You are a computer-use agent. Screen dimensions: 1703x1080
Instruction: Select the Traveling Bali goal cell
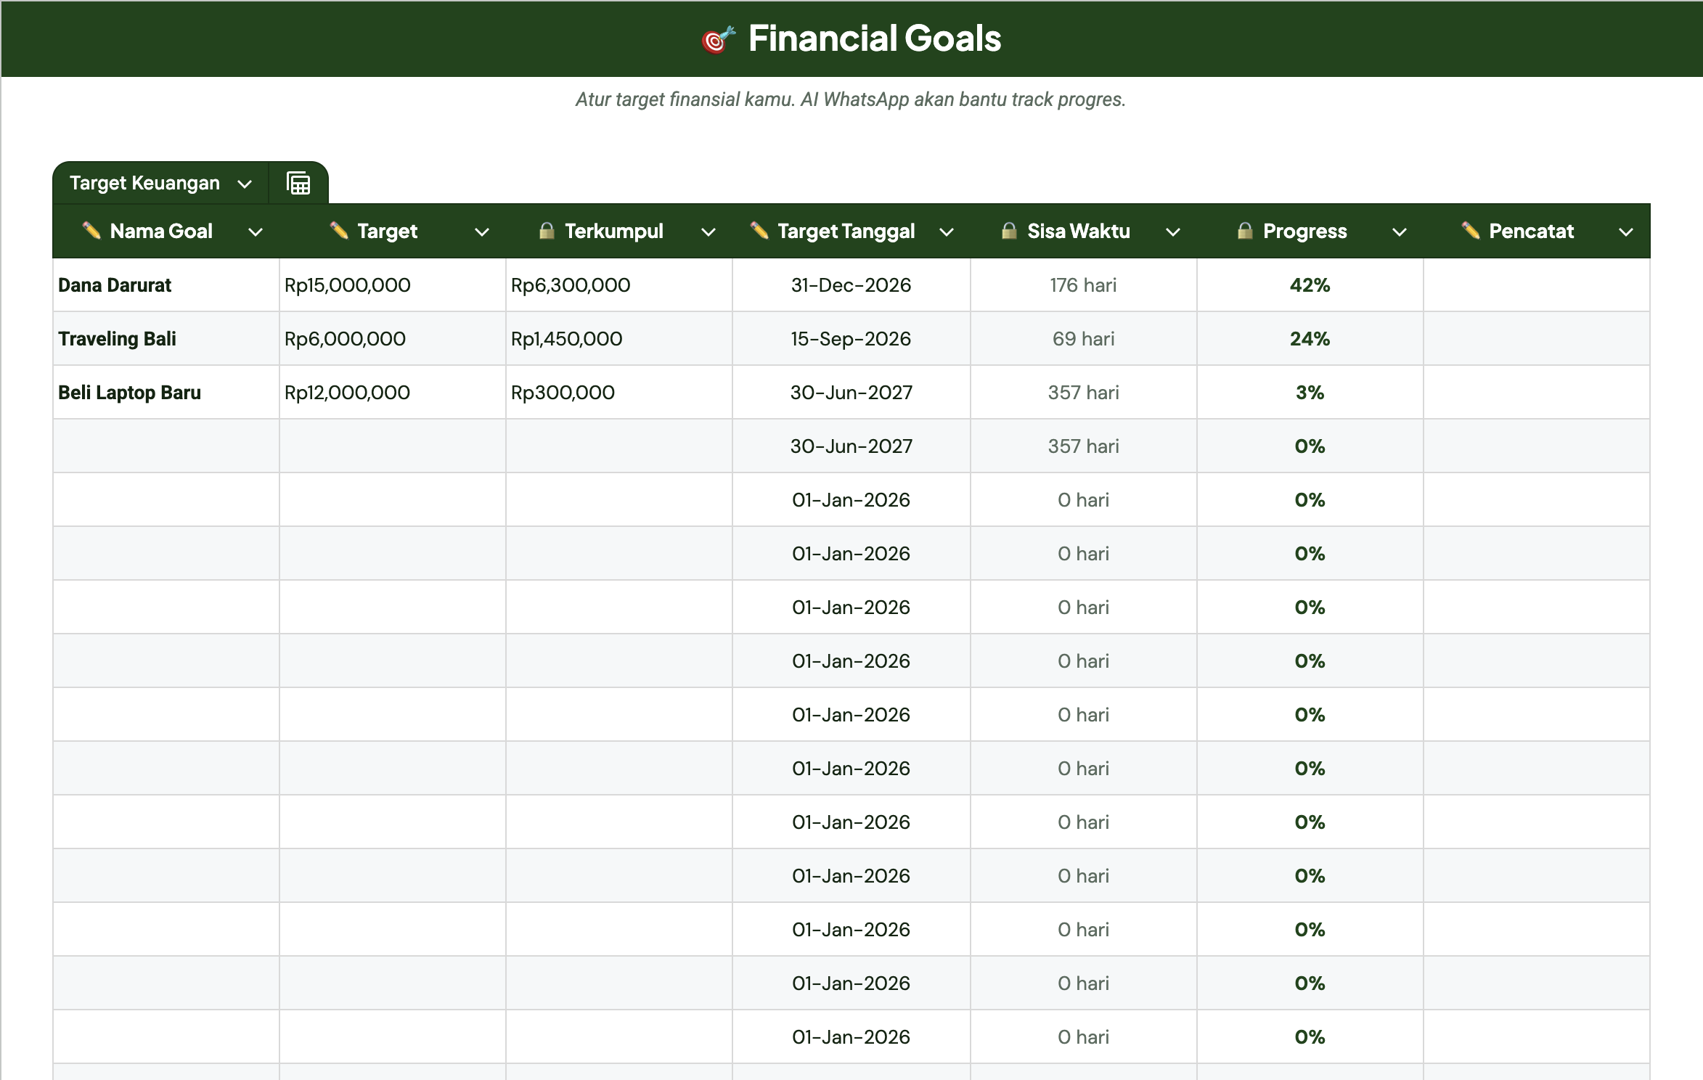coord(166,339)
